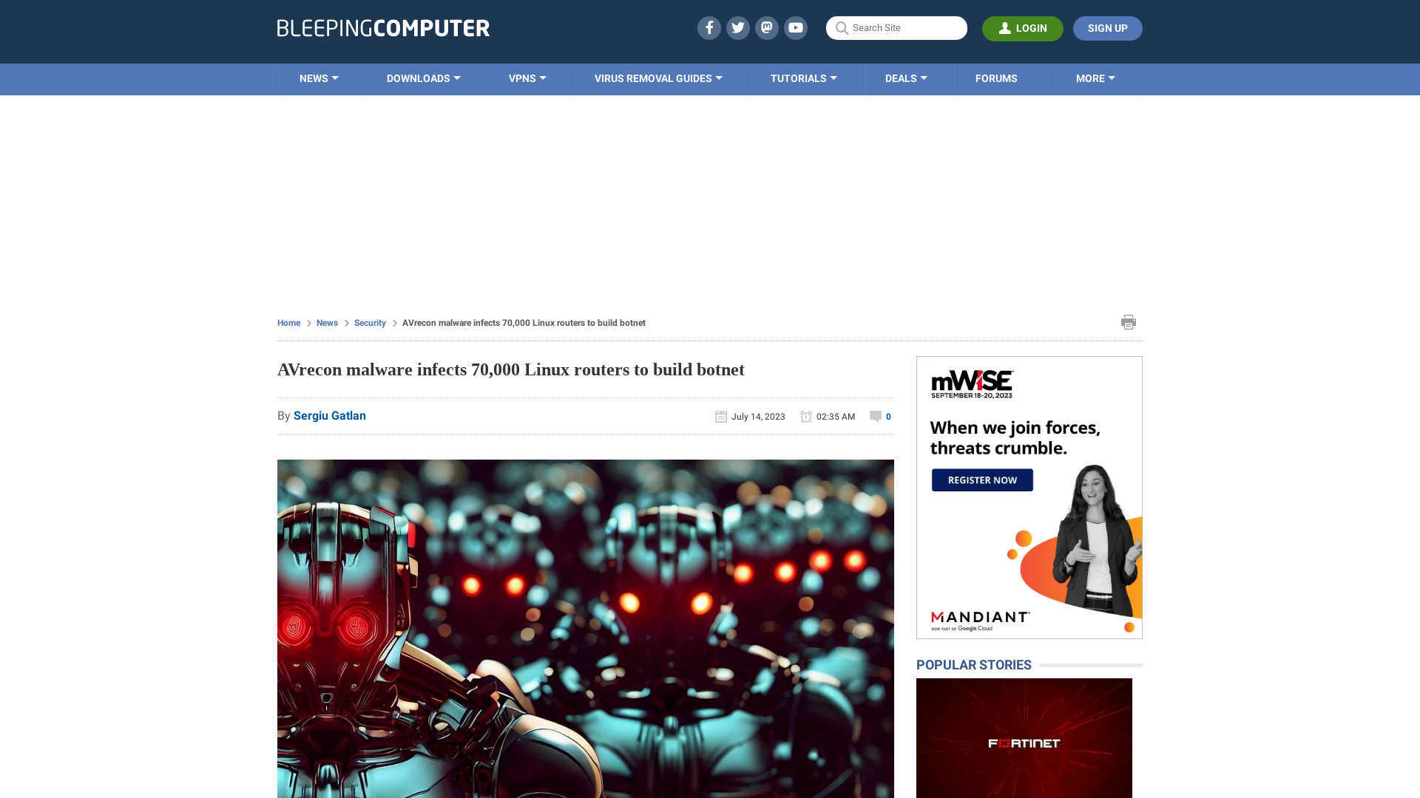Click the SIGN UP button
The height and width of the screenshot is (798, 1420).
click(1108, 27)
